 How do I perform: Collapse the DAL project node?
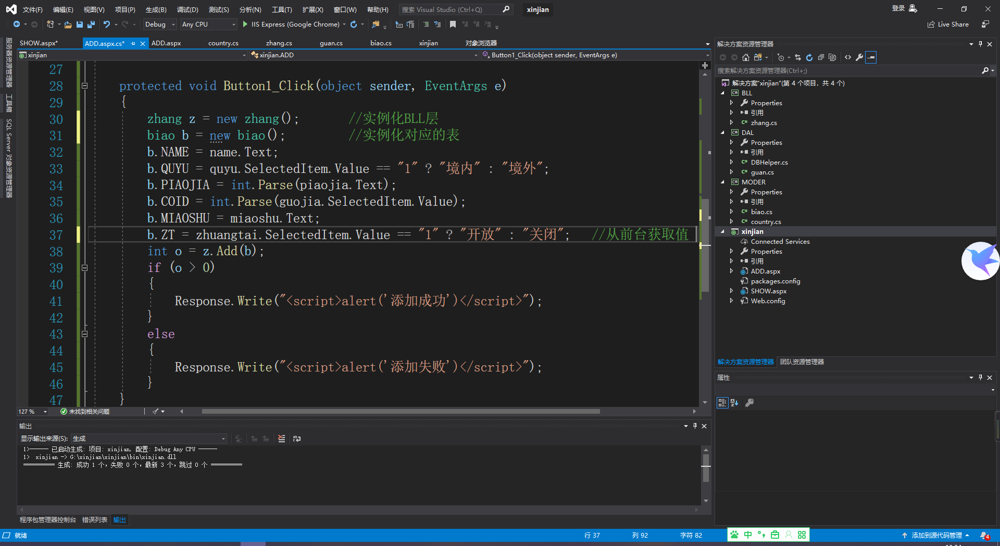point(722,133)
